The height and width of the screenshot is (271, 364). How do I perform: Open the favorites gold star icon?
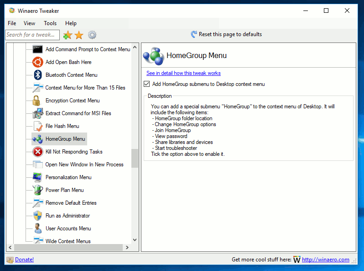pos(79,35)
